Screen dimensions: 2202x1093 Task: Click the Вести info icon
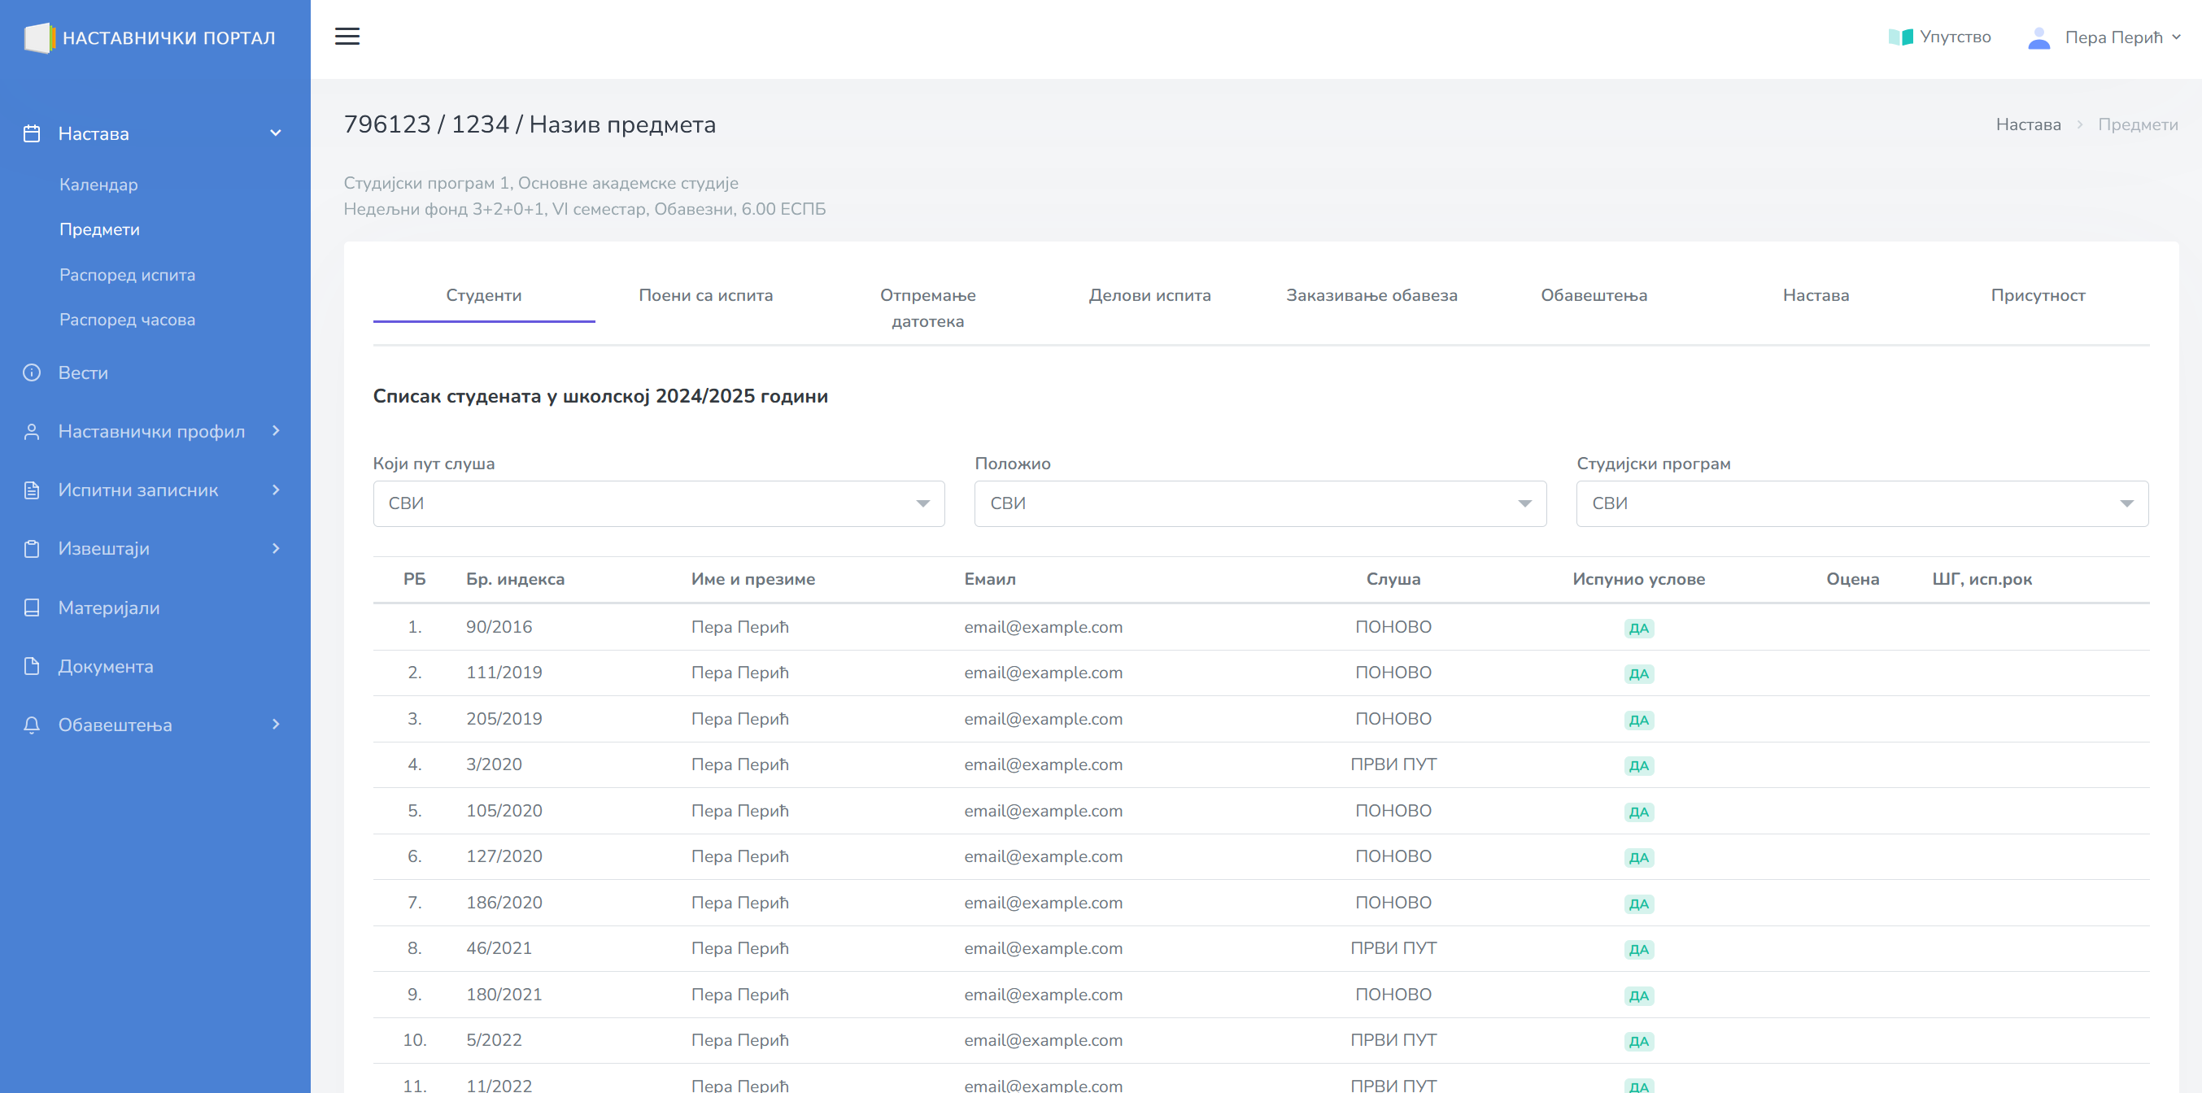click(32, 372)
